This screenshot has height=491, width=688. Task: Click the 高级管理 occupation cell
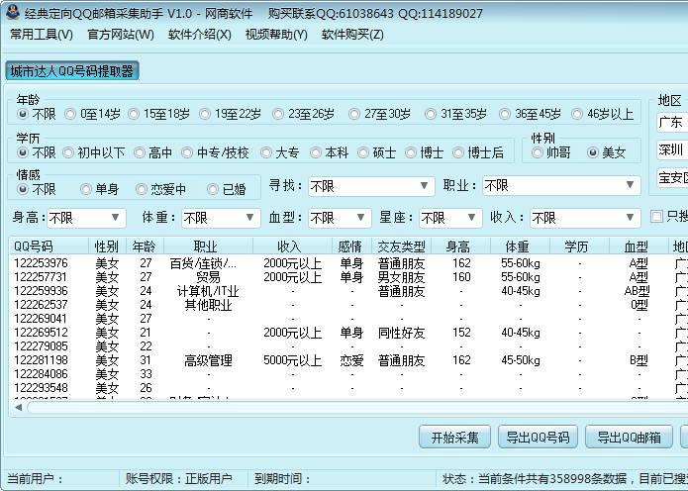[x=208, y=360]
